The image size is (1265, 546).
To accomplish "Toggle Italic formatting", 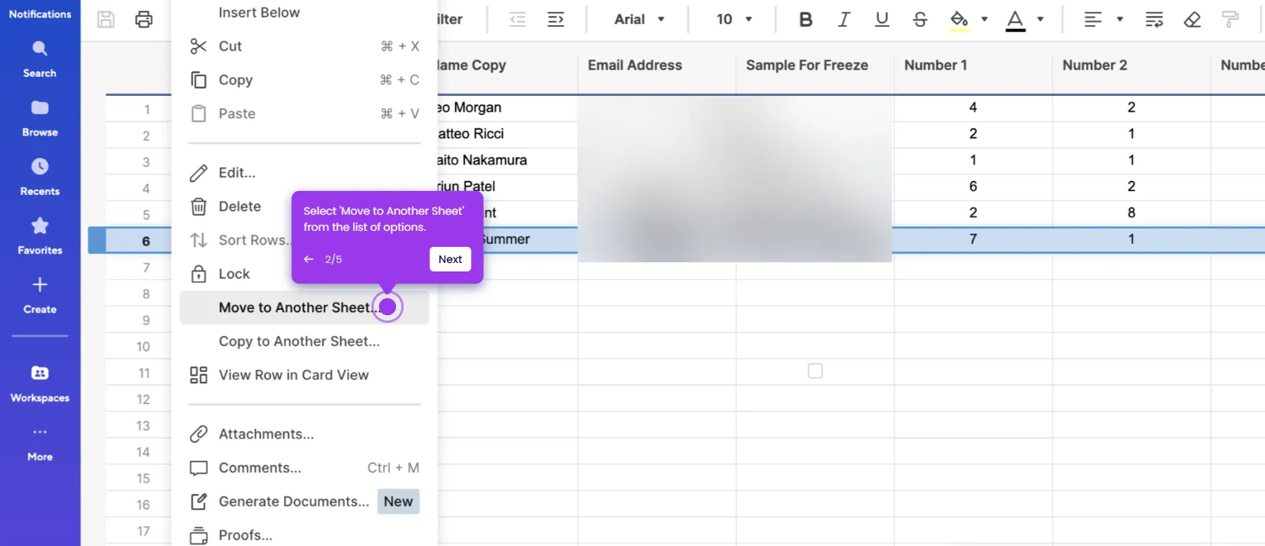I will (x=844, y=19).
